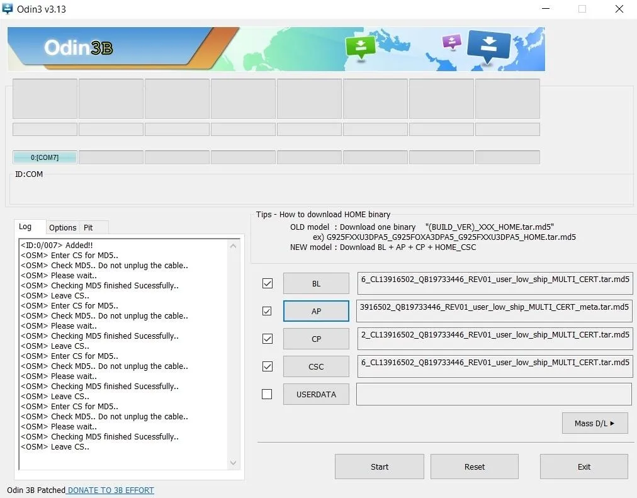Click the USERDATA button to choose file
Image resolution: width=637 pixels, height=498 pixels.
(316, 394)
